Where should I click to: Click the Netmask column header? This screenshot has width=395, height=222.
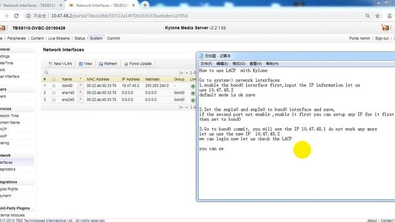152,80
